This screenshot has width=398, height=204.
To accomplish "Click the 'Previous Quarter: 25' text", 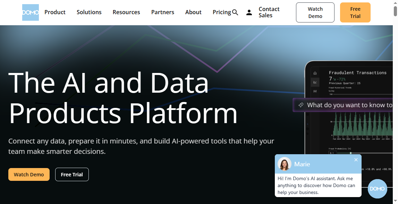I will click(345, 83).
